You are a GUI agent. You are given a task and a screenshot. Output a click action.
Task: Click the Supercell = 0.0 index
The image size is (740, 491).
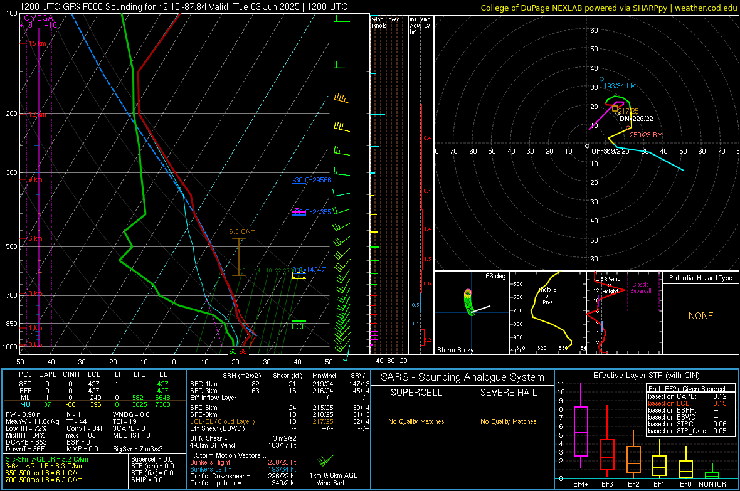(x=152, y=459)
